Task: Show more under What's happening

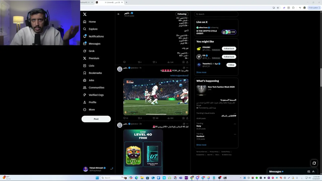Action: (201, 145)
